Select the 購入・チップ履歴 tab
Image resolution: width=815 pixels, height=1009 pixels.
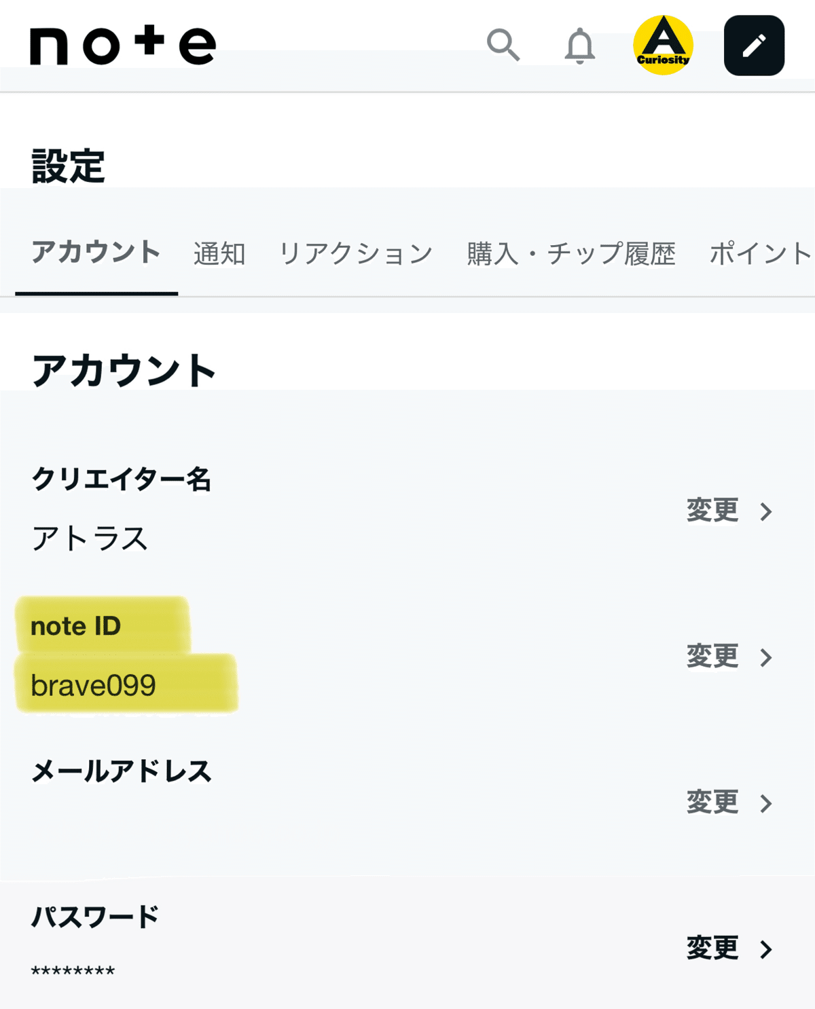click(x=569, y=253)
